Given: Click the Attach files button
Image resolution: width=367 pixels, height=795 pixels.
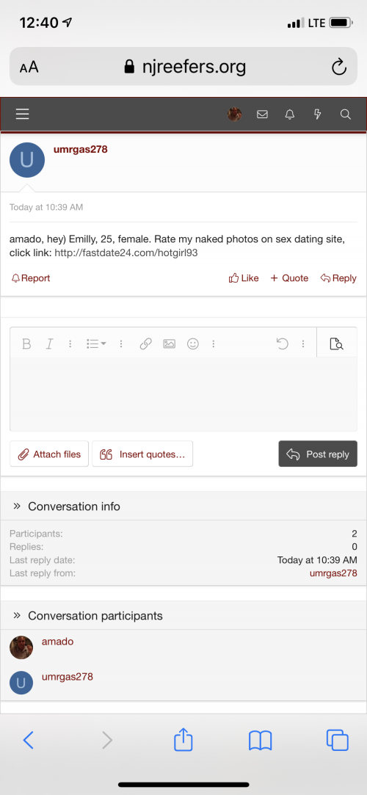Looking at the screenshot, I should pyautogui.click(x=49, y=454).
